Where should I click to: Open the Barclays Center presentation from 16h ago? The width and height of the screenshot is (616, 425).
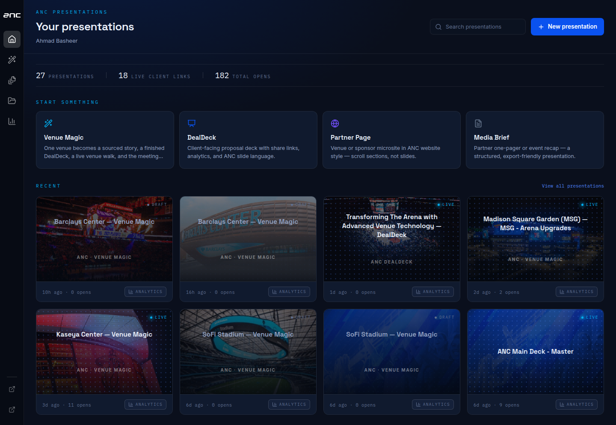click(x=248, y=239)
